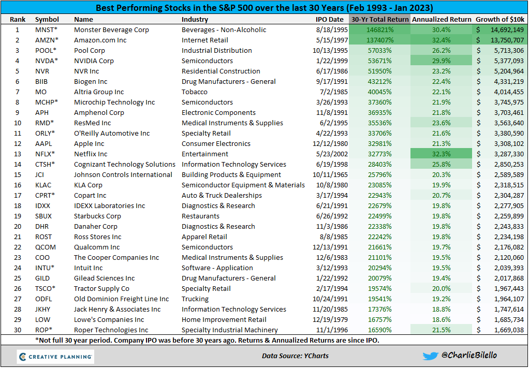The image size is (529, 368).
Task: Click the Lowe's Companies Inc name
Action: 109,320
